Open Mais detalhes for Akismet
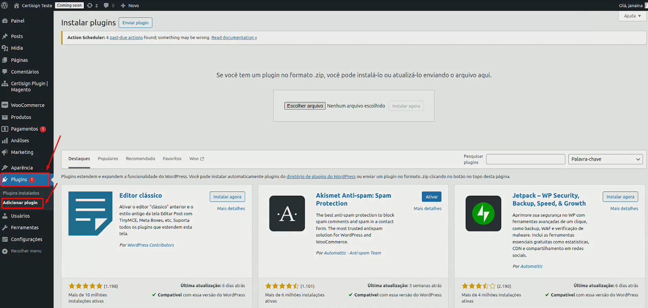The height and width of the screenshot is (308, 648). (x=428, y=209)
